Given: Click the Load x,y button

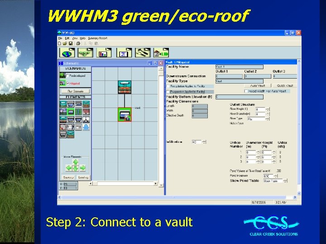Looking at the screenshot, I should [83, 178].
